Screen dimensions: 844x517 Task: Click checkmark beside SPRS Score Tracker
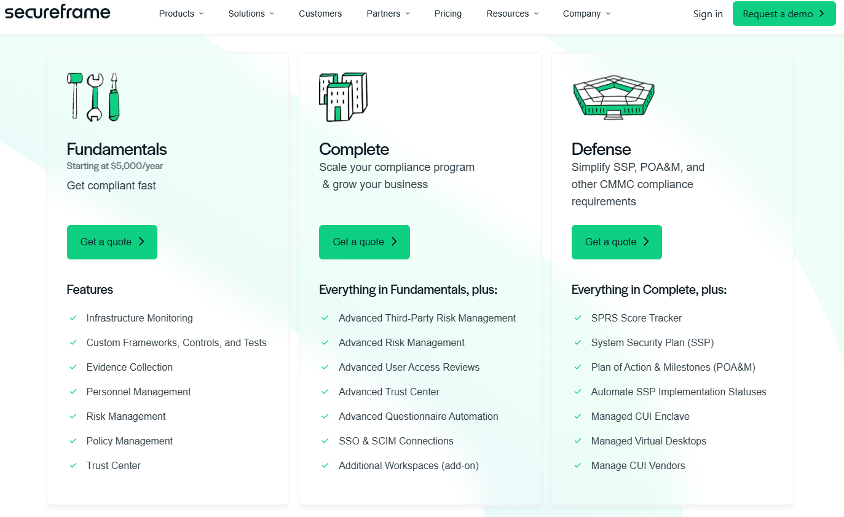click(x=578, y=318)
